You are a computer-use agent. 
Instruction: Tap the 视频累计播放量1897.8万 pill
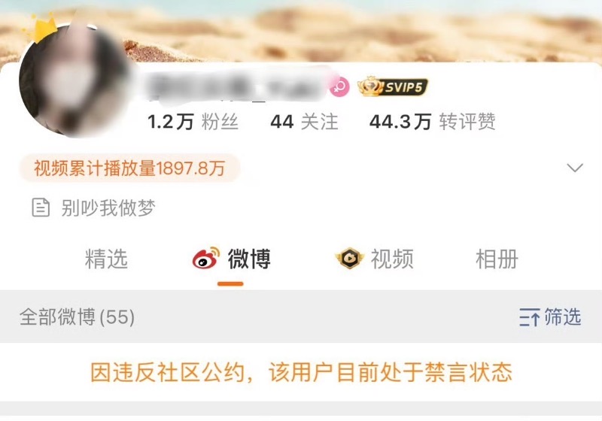129,168
